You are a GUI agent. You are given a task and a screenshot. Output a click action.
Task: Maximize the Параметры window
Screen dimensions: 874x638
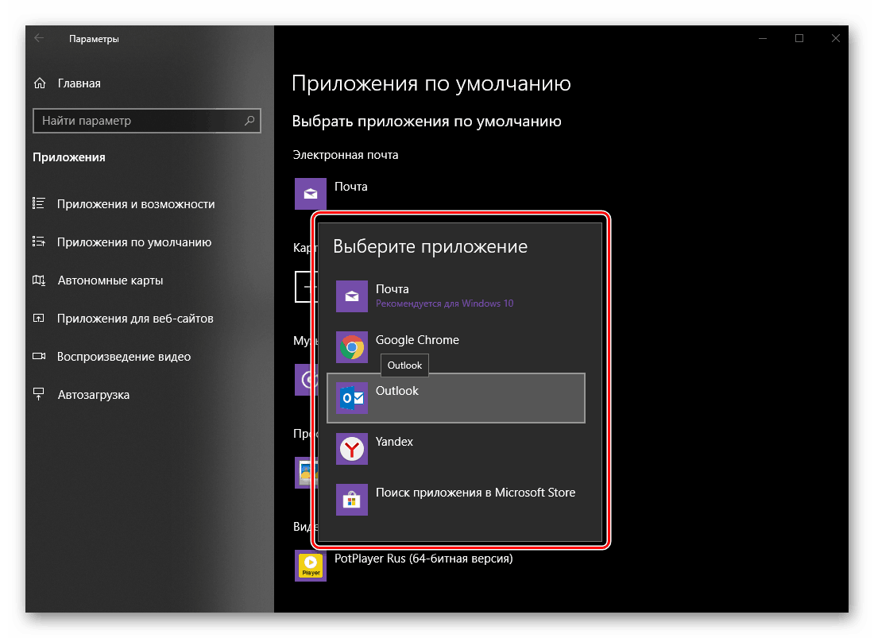point(799,38)
